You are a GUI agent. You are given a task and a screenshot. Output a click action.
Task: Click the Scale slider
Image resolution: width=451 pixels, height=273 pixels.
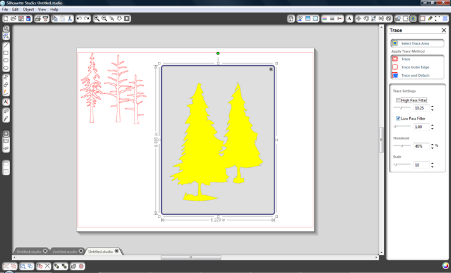402,165
